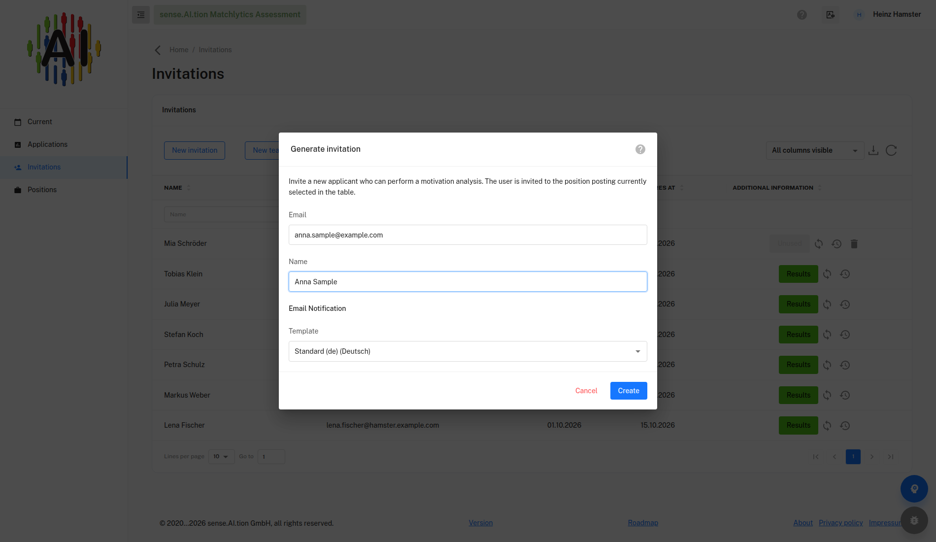Select page 1 in pagination

pyautogui.click(x=853, y=457)
